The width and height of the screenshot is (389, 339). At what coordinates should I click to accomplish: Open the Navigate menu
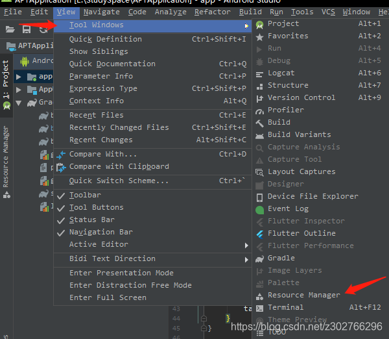(x=102, y=12)
